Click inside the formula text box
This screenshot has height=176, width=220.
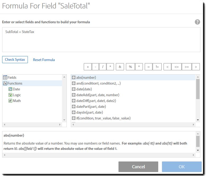(101, 40)
